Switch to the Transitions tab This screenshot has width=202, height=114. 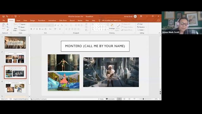(x=42, y=21)
